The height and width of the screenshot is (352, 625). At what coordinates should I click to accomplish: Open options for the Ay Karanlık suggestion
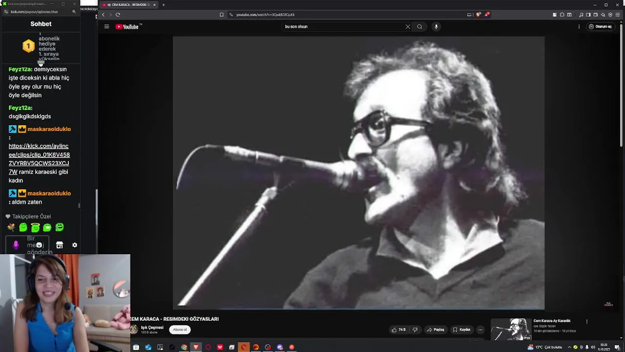click(587, 322)
